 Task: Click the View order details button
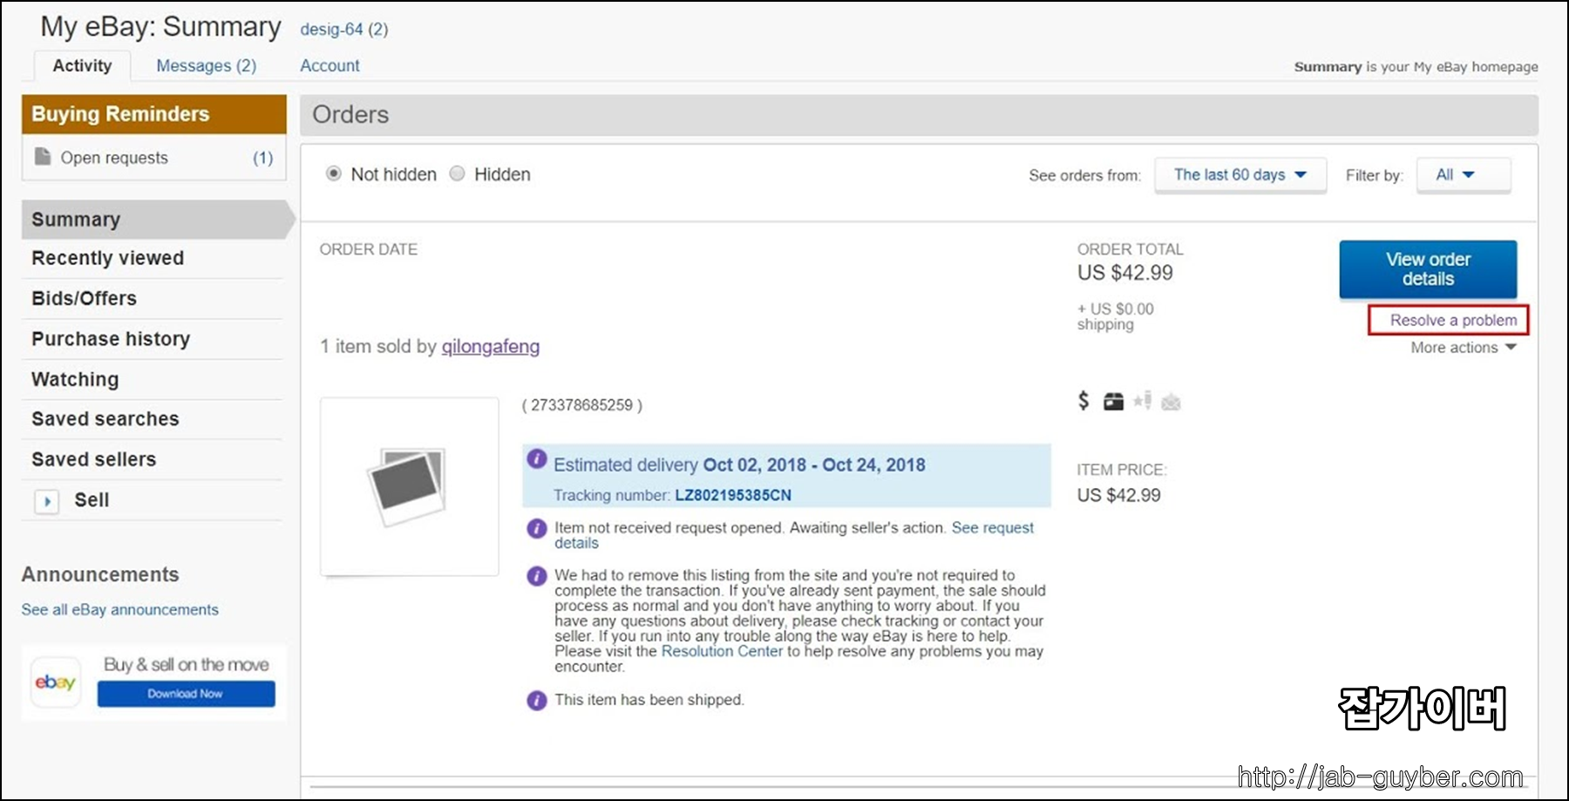point(1428,269)
